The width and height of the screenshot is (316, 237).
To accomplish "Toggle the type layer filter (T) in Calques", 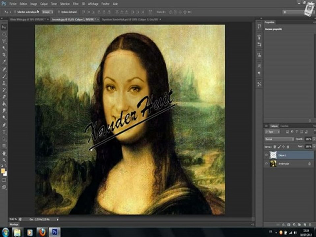I will tap(297, 132).
